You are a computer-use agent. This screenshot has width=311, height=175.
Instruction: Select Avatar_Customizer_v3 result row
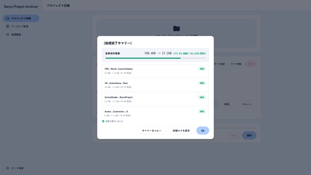(155, 112)
